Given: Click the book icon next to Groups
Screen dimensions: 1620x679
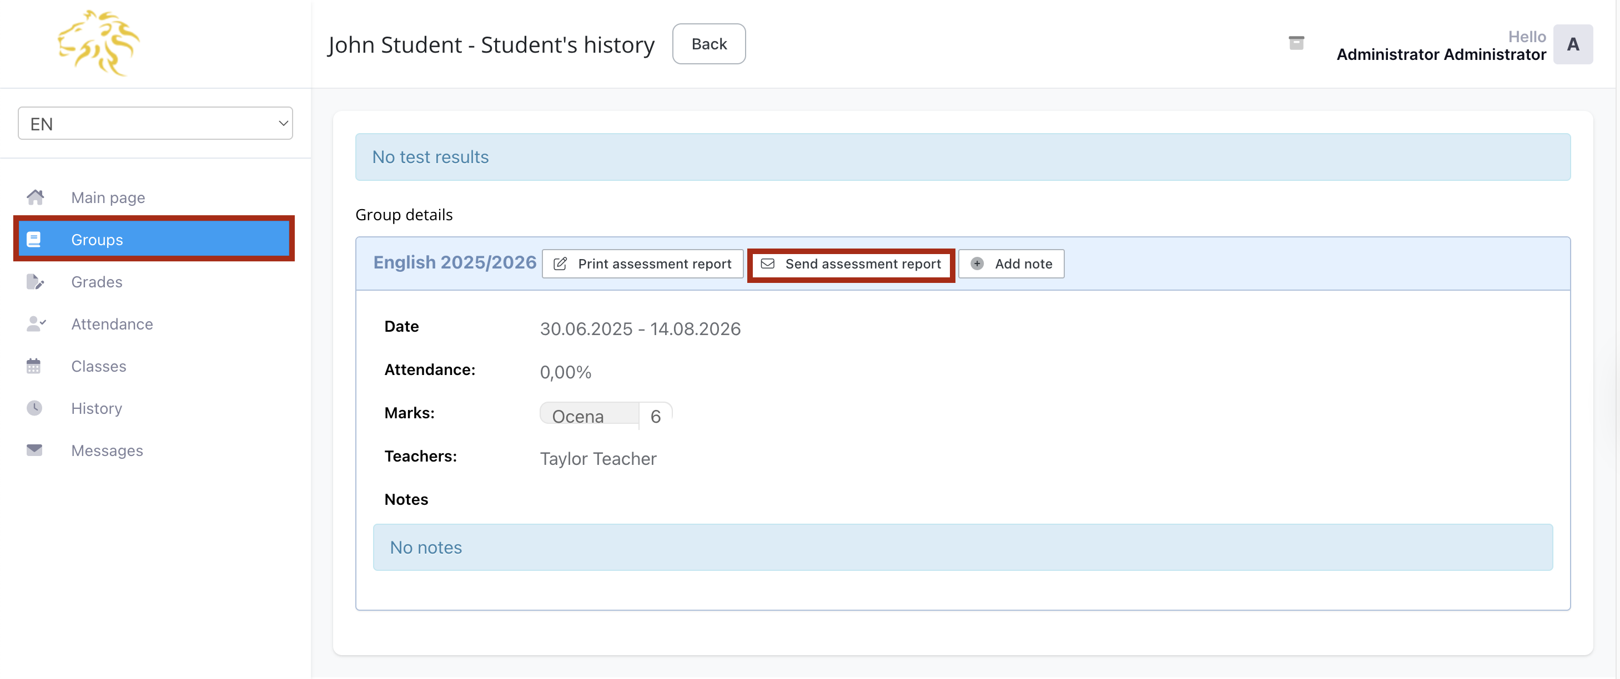Looking at the screenshot, I should pos(34,239).
